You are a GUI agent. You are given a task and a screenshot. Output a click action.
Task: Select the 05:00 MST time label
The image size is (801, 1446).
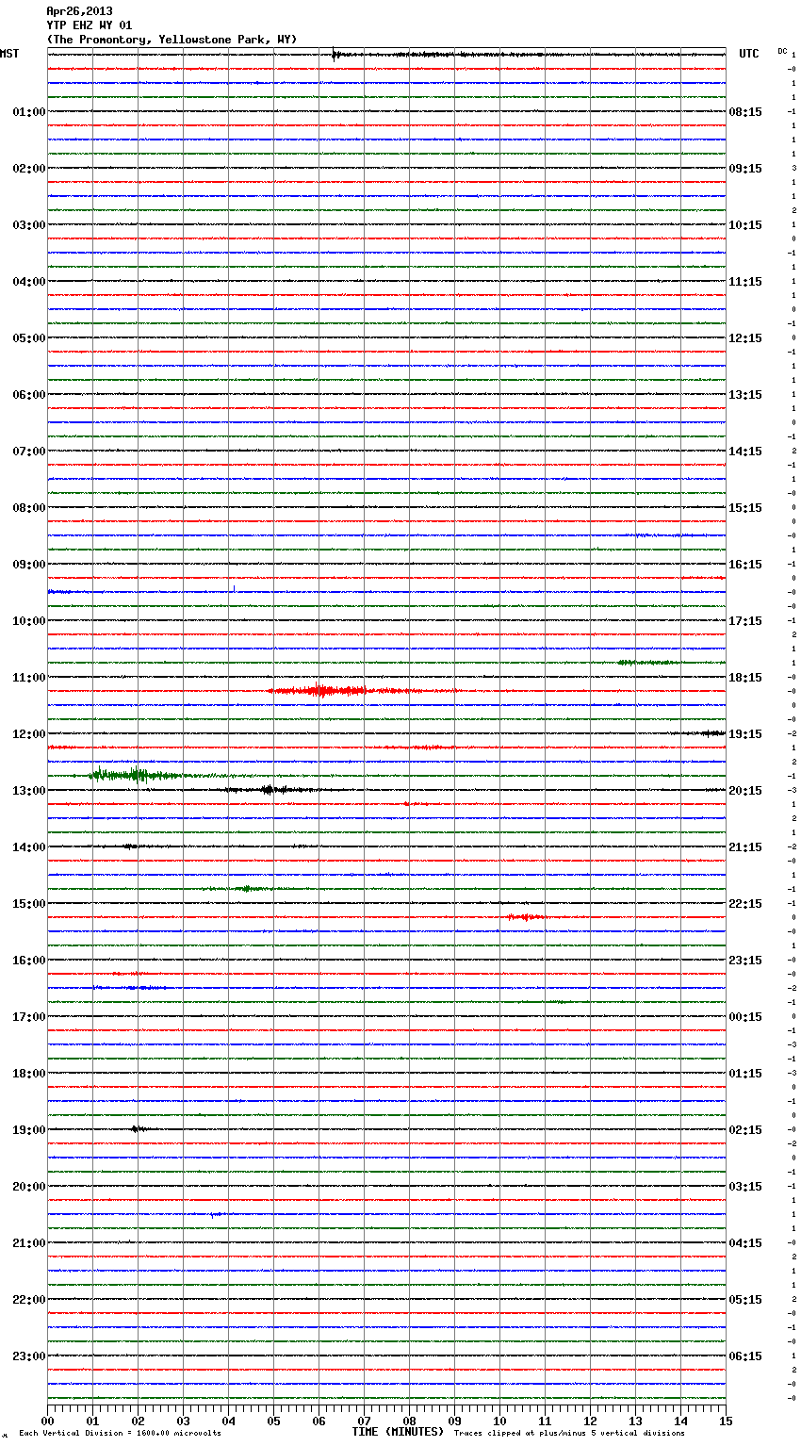(29, 338)
